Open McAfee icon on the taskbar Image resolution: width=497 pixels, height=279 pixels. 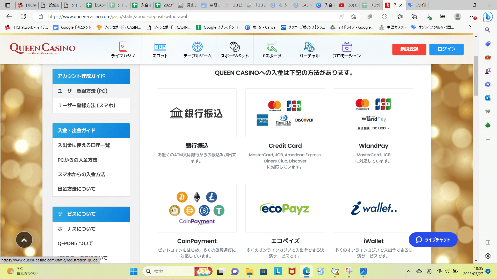[x=292, y=271]
